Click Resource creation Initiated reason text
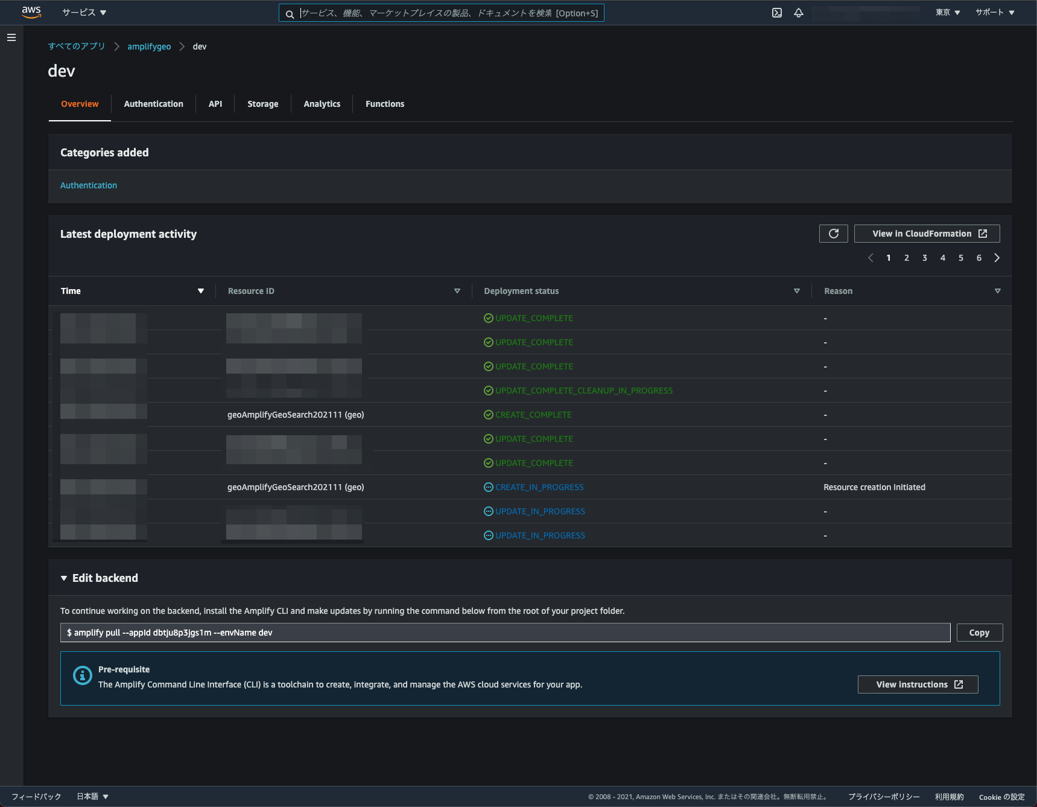Image resolution: width=1037 pixels, height=807 pixels. pyautogui.click(x=874, y=487)
